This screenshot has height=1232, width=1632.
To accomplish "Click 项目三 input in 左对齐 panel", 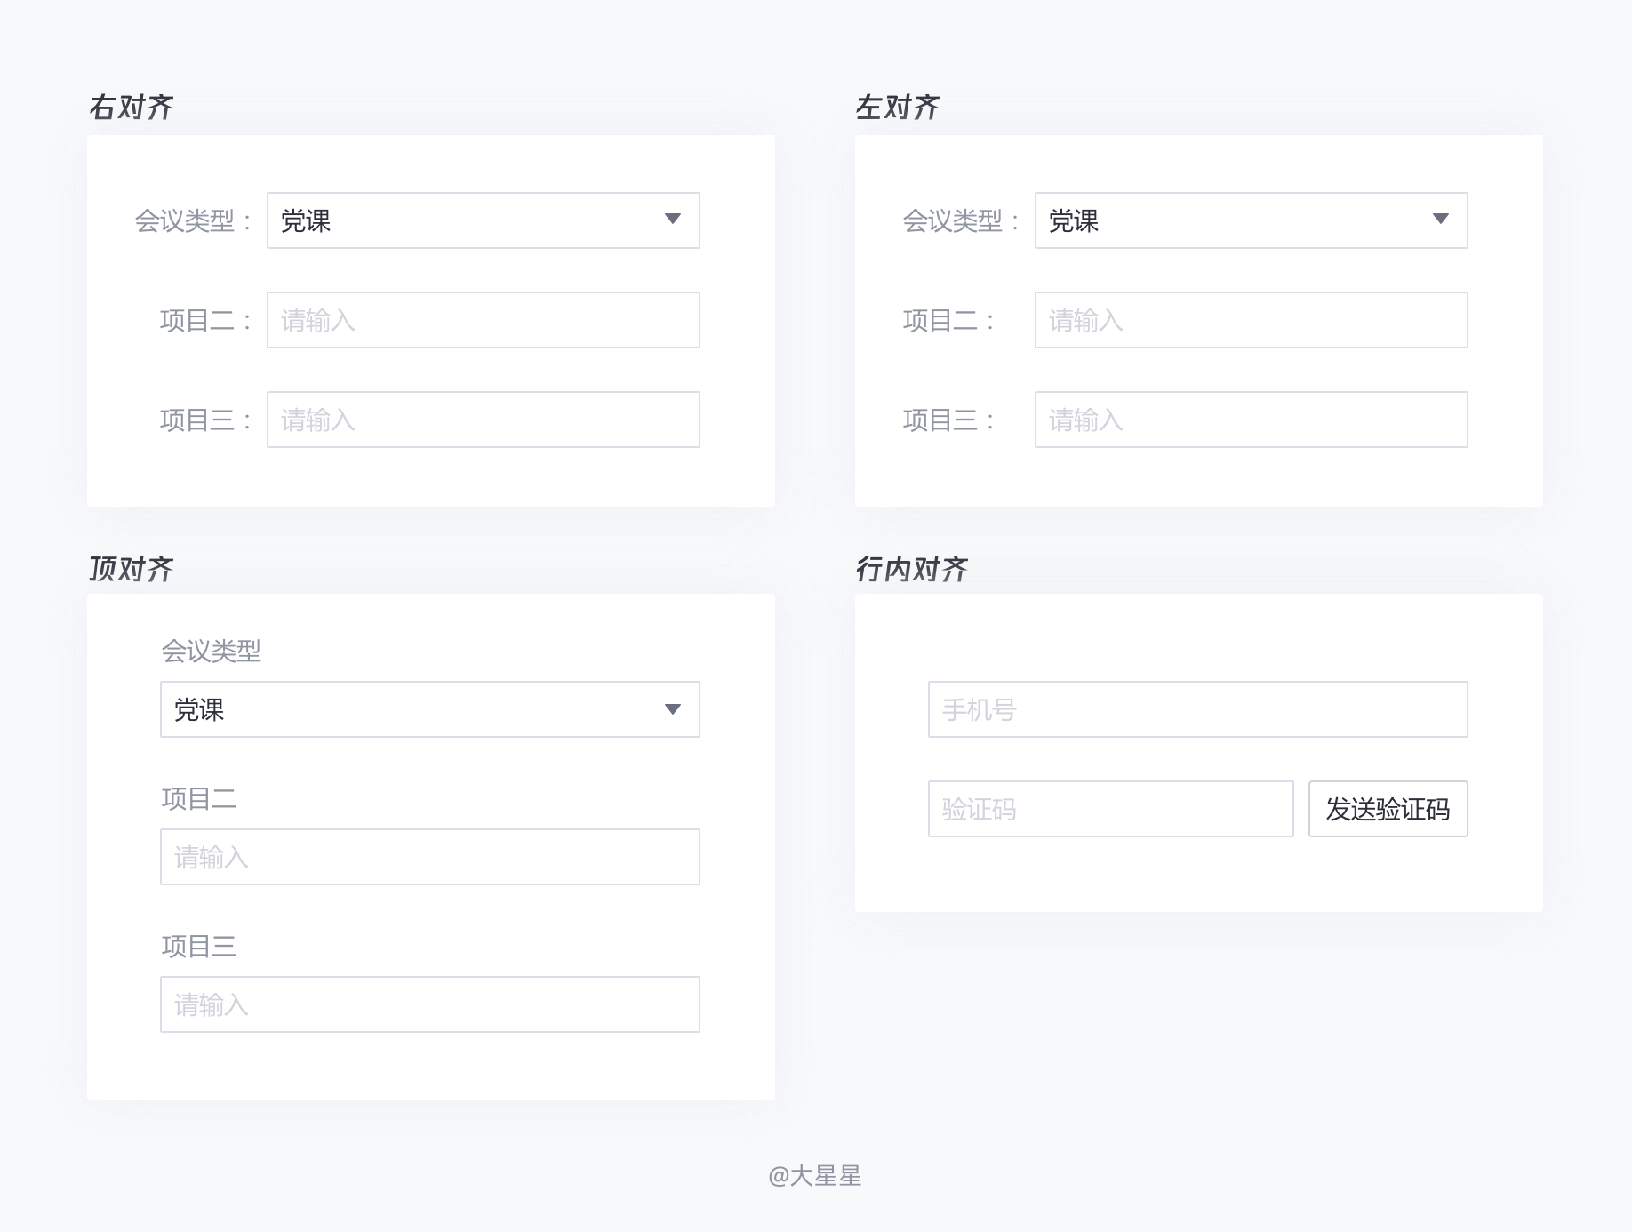I will click(1250, 420).
